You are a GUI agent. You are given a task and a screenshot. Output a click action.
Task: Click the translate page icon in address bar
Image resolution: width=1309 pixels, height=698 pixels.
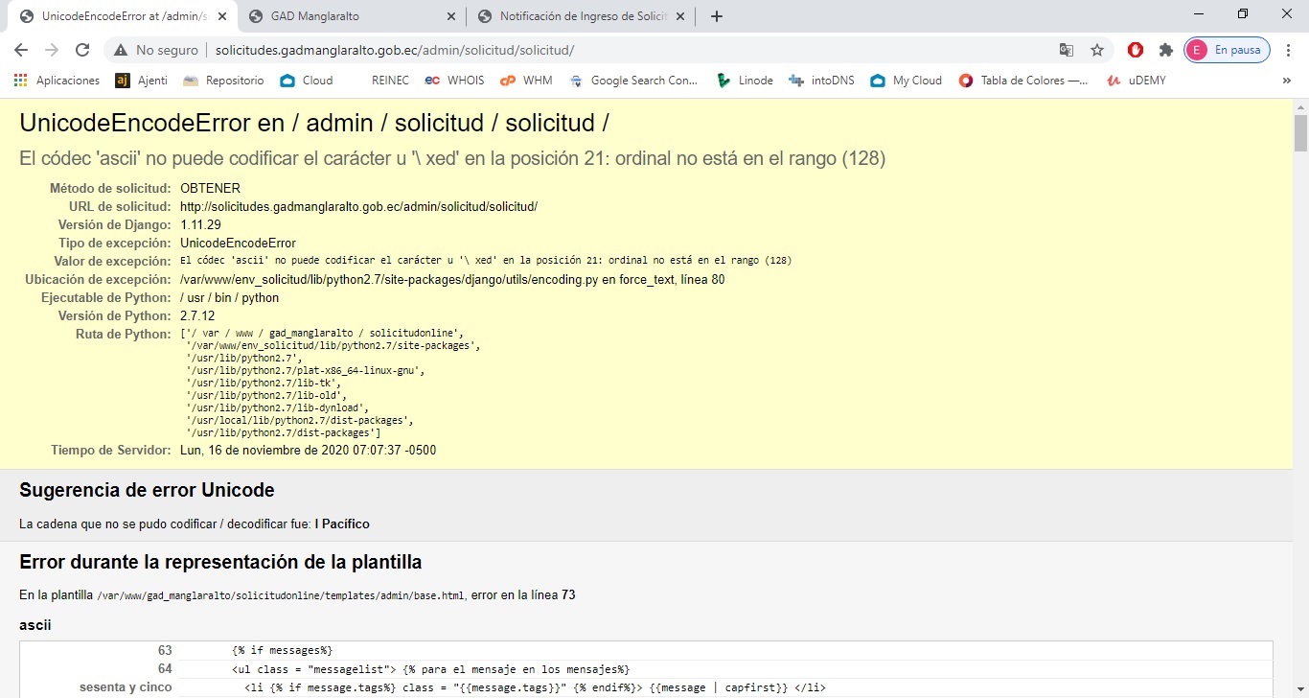click(x=1066, y=50)
